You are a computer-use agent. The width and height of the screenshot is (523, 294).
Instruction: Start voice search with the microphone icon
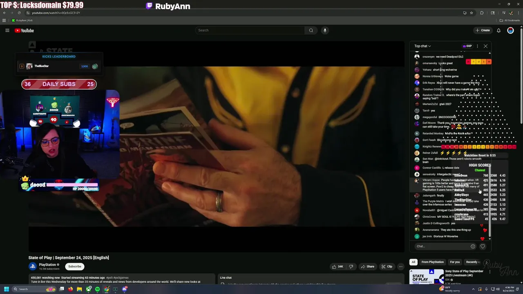tap(325, 30)
